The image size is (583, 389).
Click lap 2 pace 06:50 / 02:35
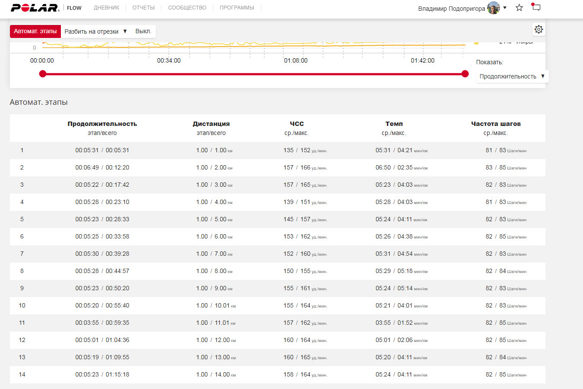[x=401, y=167]
